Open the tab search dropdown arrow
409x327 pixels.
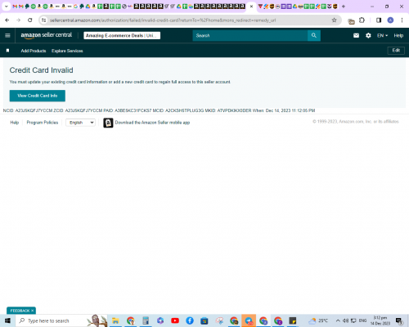(6, 7)
